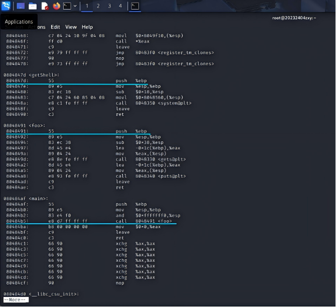Click the mov $0x0,%eax instruction
336x307 pixels.
138,227
